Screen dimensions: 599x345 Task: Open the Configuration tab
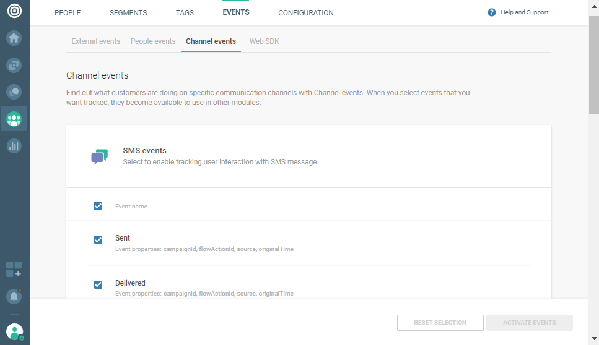pyautogui.click(x=306, y=13)
